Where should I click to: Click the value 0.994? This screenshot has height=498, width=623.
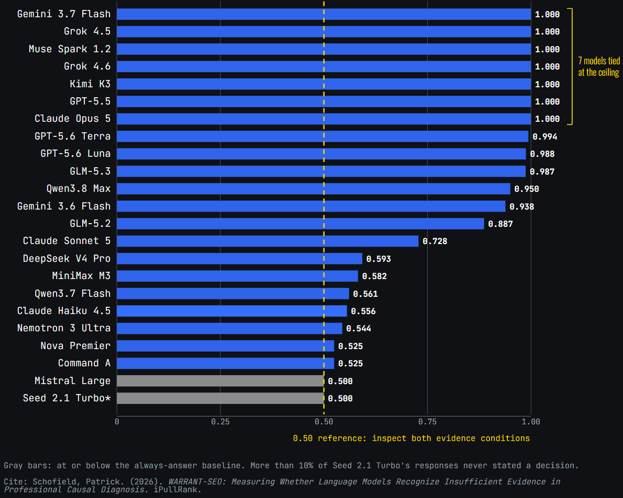(x=544, y=137)
